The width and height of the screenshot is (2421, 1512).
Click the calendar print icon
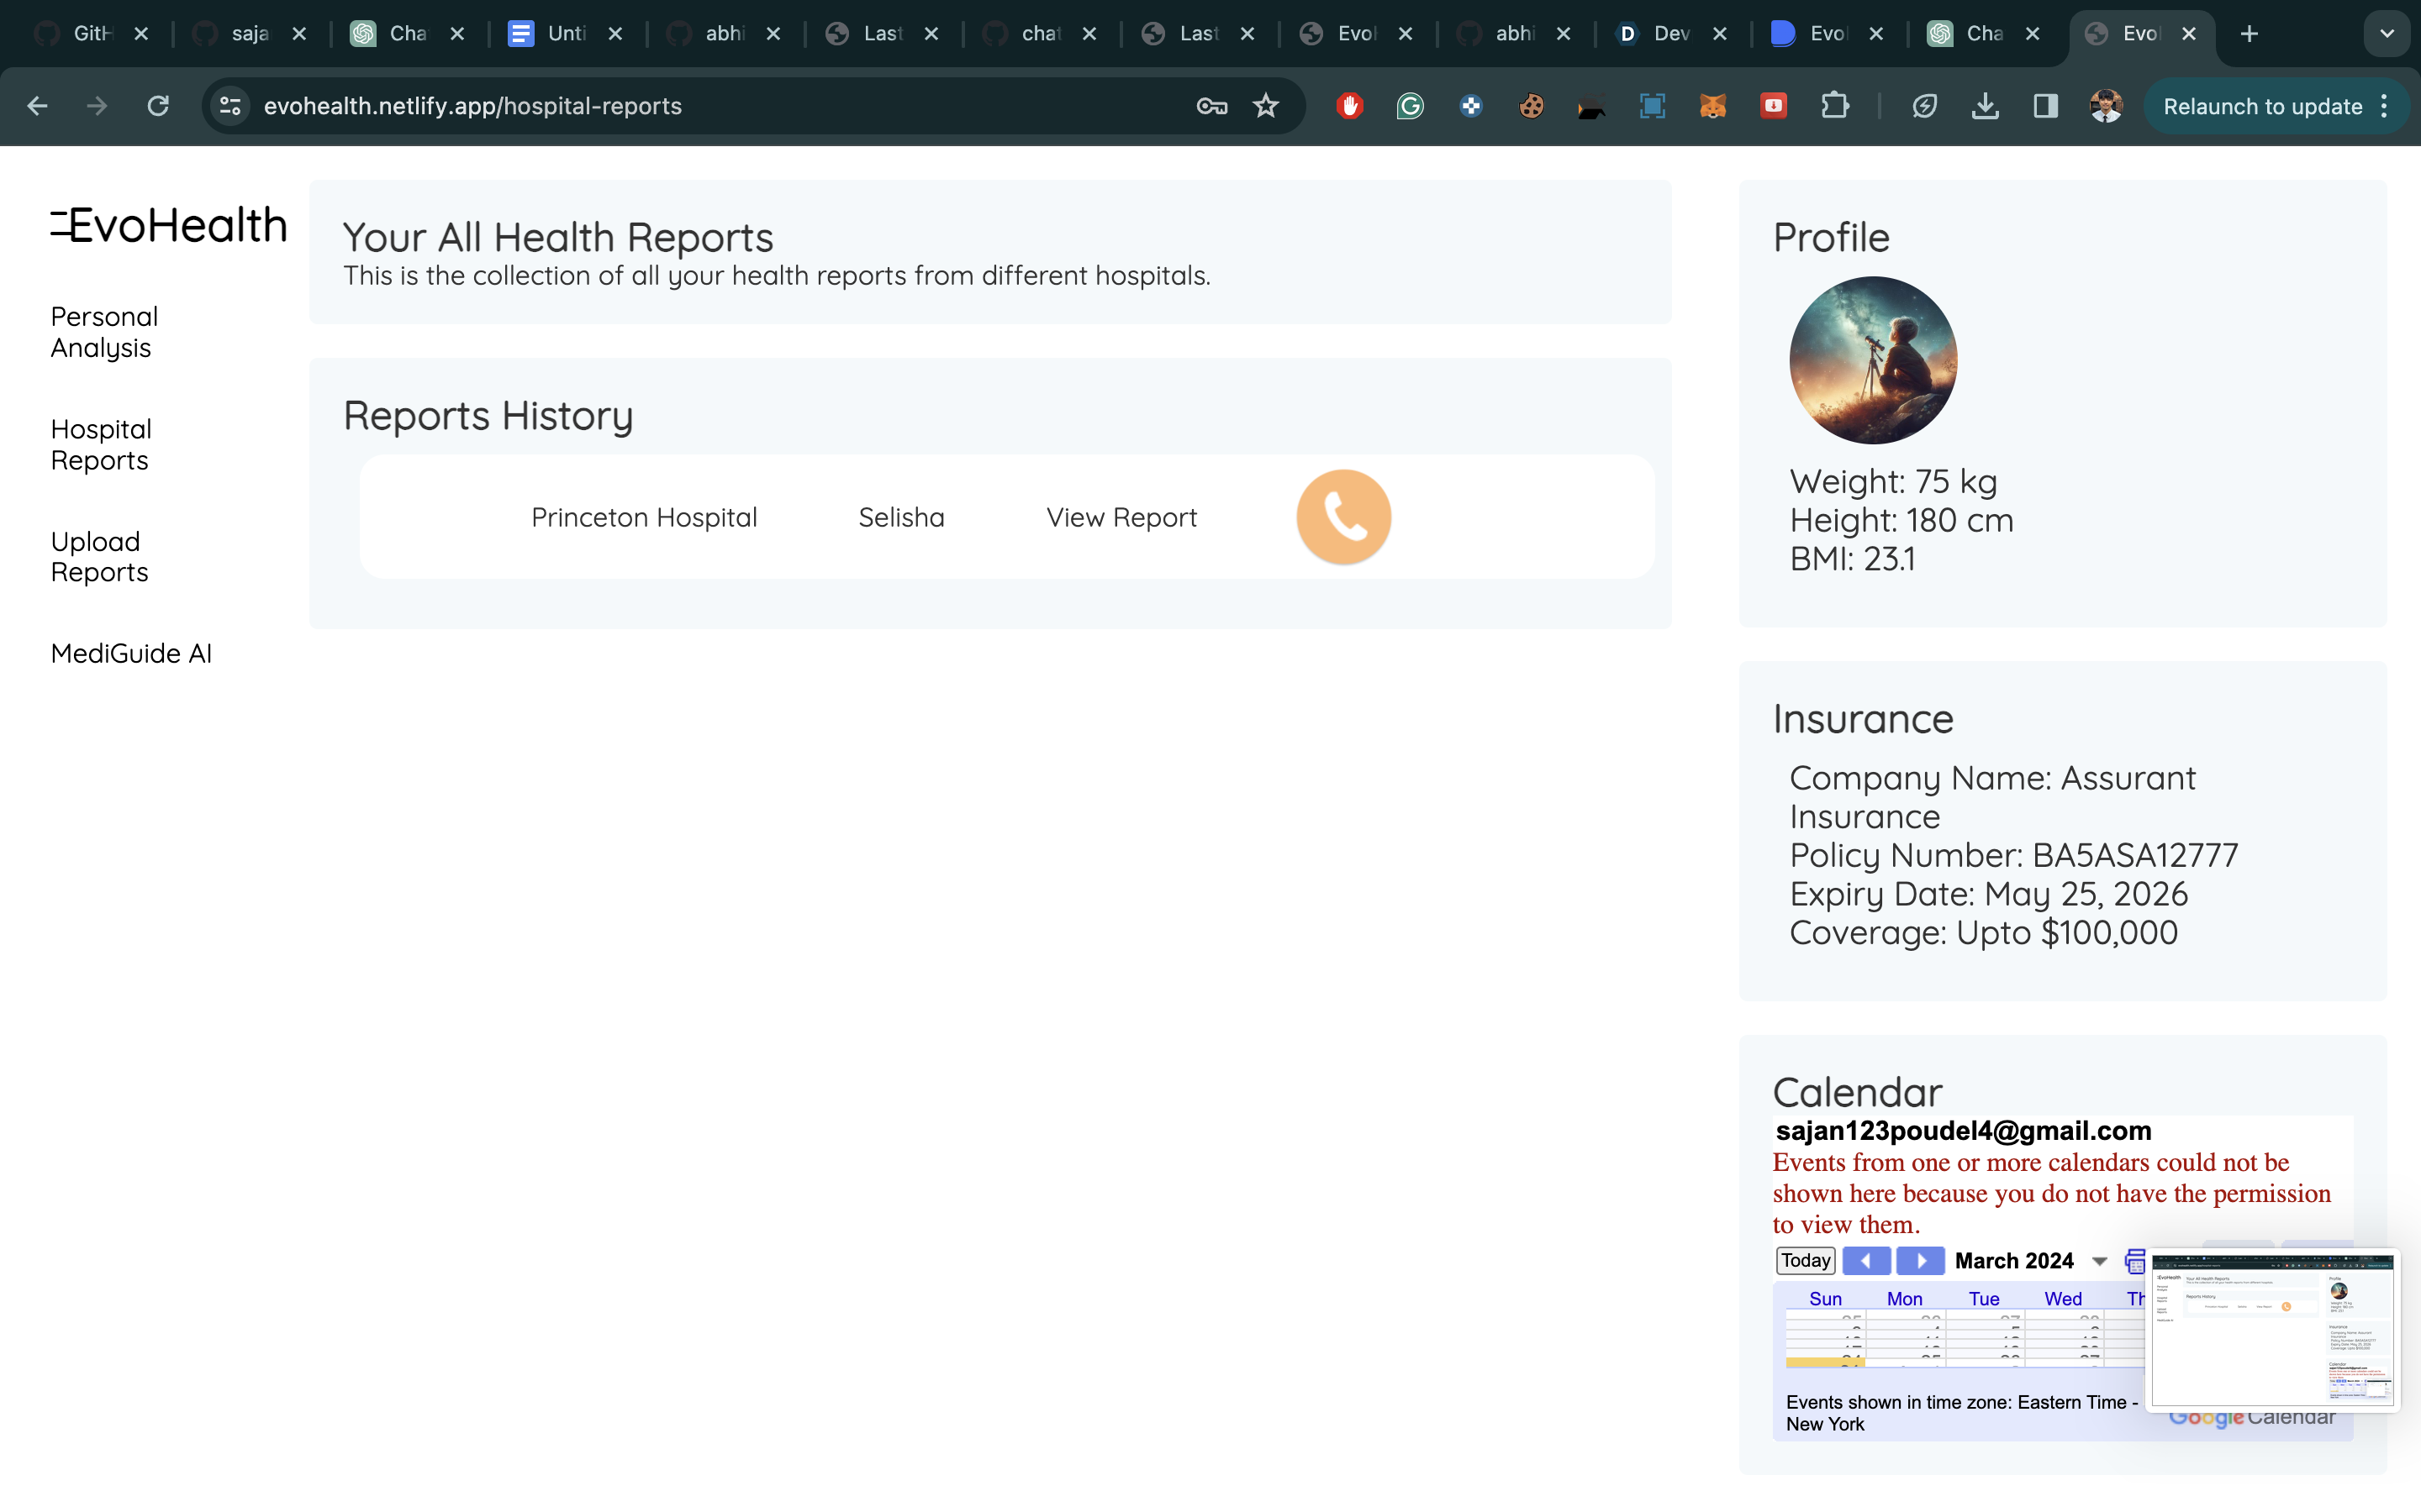click(2135, 1260)
